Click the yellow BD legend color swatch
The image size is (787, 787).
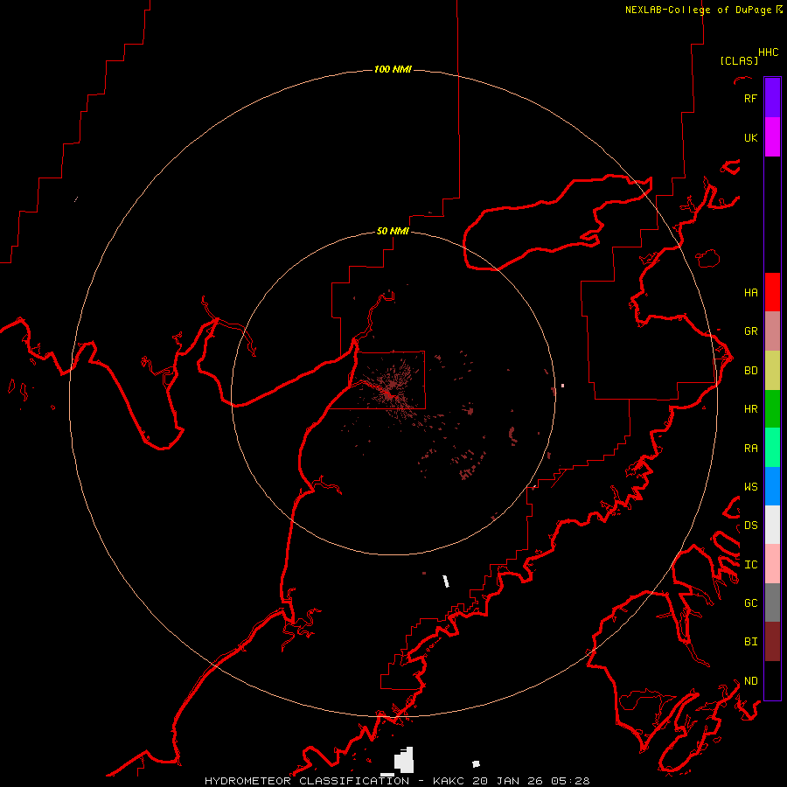[772, 370]
